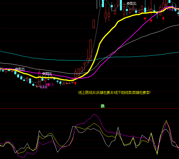
Task: Click the divider between chart and indicator panel
Action: [x=89, y=108]
